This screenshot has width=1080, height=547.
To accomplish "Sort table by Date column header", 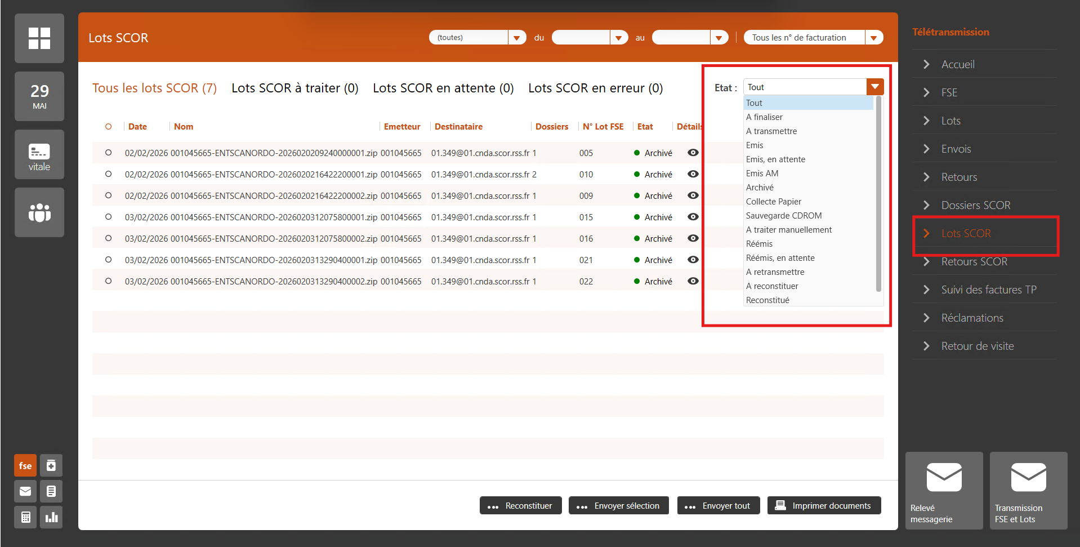I will (x=137, y=127).
